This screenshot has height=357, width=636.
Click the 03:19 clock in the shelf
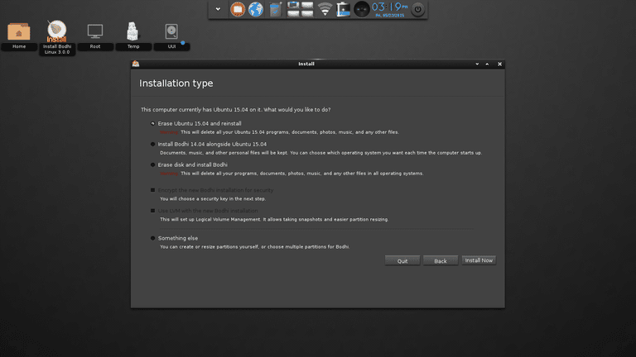[x=389, y=9]
